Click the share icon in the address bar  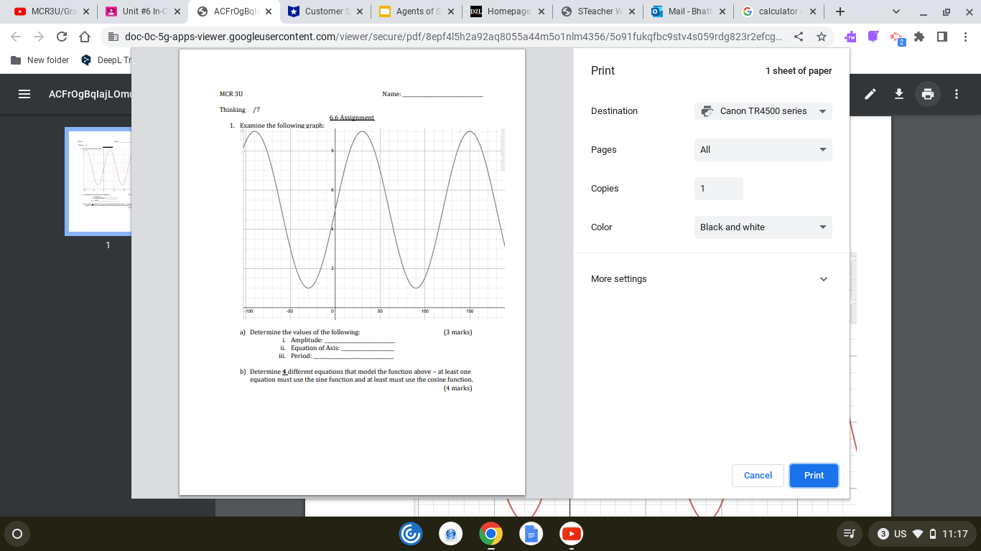coord(799,37)
